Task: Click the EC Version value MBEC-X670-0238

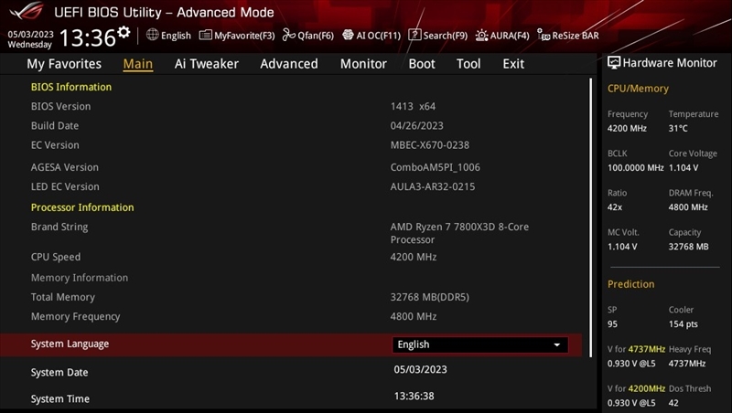Action: click(430, 145)
